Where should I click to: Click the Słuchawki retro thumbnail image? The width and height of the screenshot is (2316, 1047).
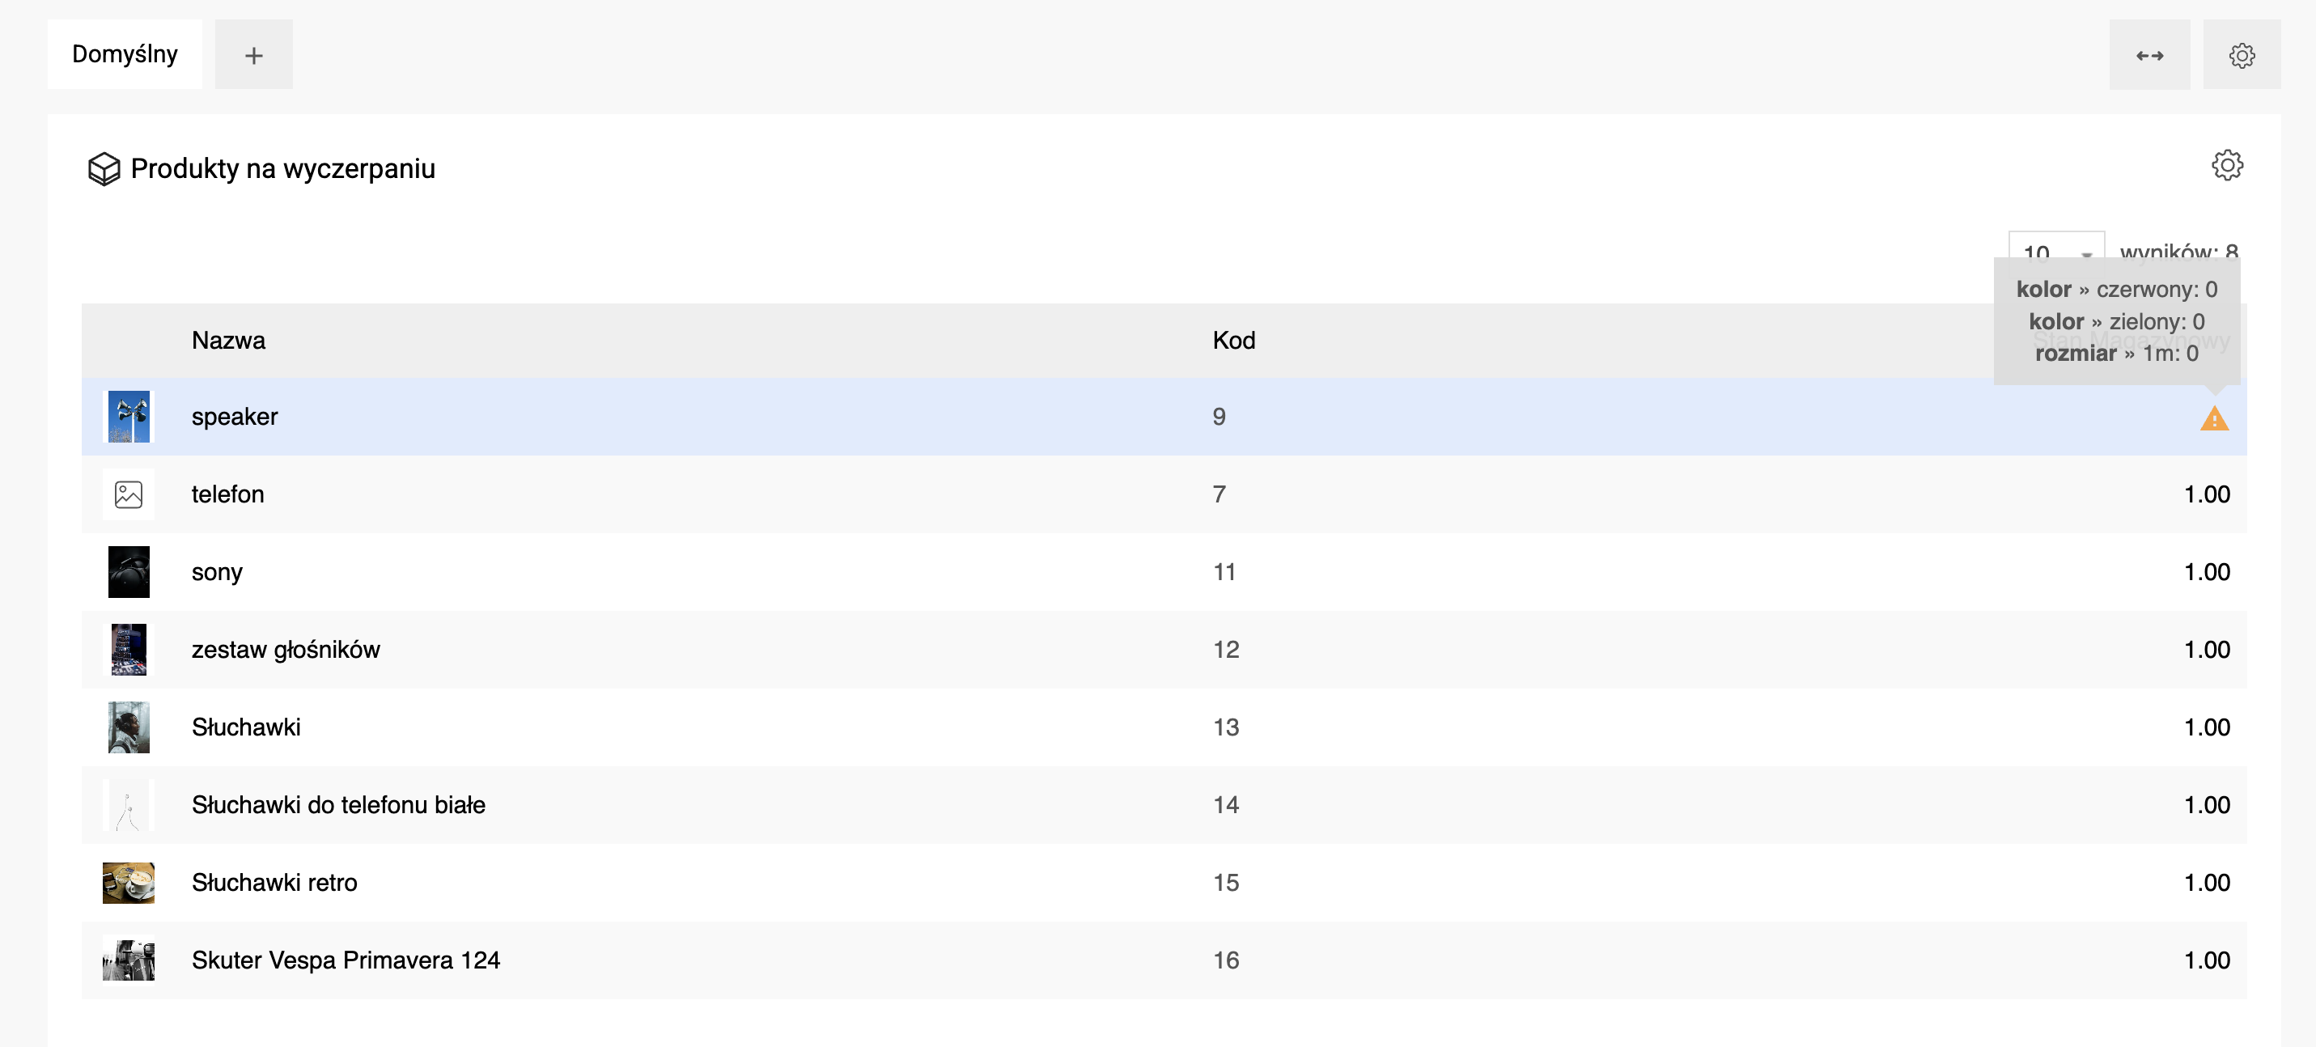129,883
